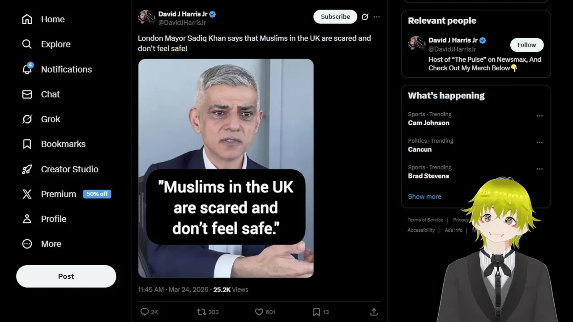Screen dimensions: 573x322
Task: Subscribe to David J Harris Jr
Action: (335, 17)
